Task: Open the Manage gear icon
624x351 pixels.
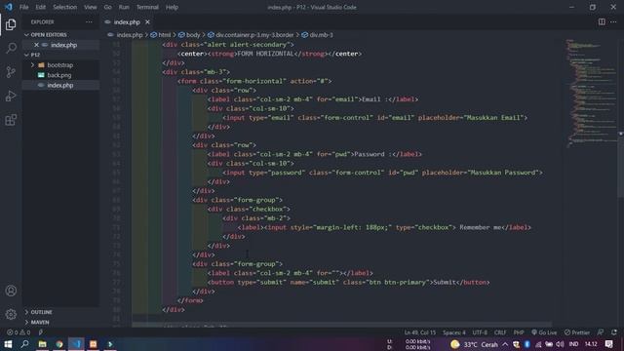Action: click(x=11, y=314)
